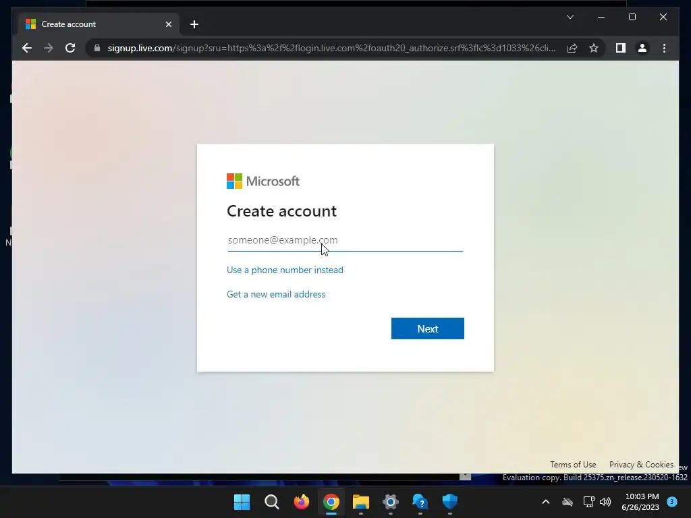Open Windows taskbar search

pos(271,502)
